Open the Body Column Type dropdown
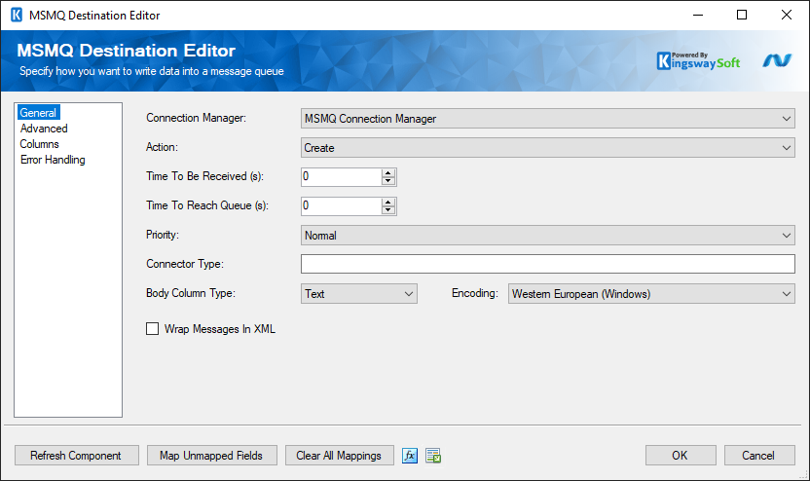The width and height of the screenshot is (810, 481). (359, 294)
